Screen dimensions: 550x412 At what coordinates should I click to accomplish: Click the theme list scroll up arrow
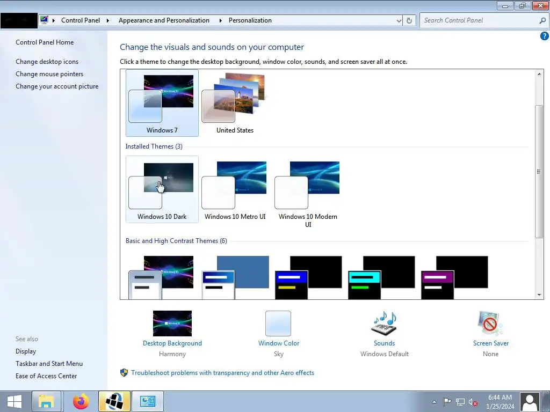[539, 73]
